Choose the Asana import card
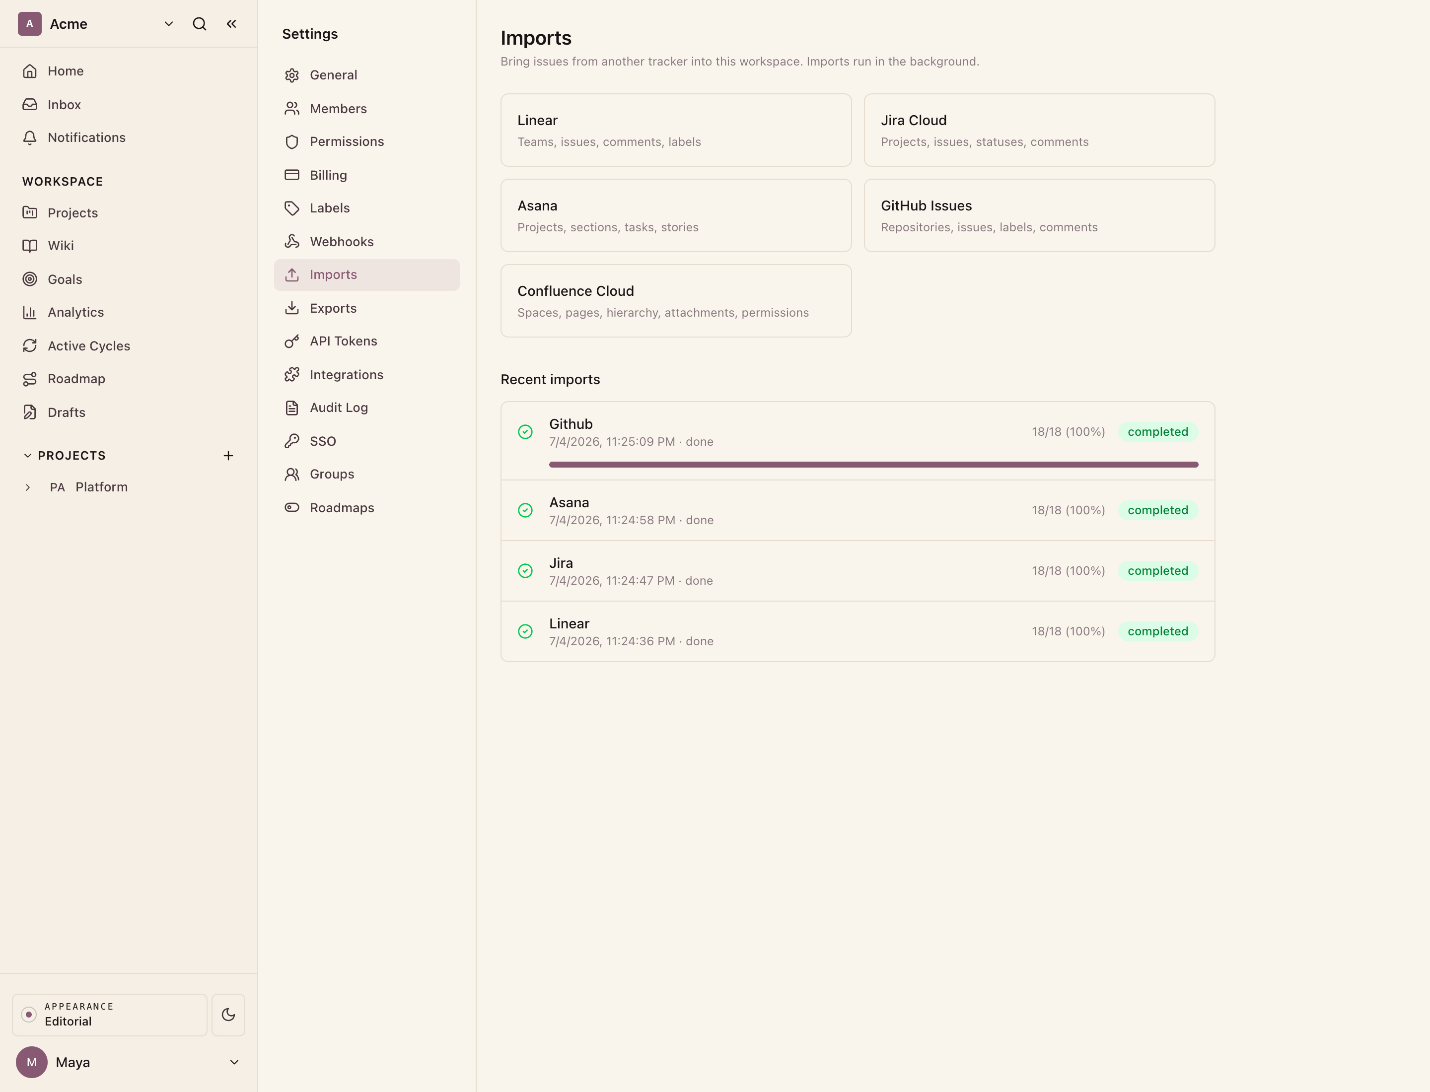Image resolution: width=1430 pixels, height=1092 pixels. [x=676, y=215]
